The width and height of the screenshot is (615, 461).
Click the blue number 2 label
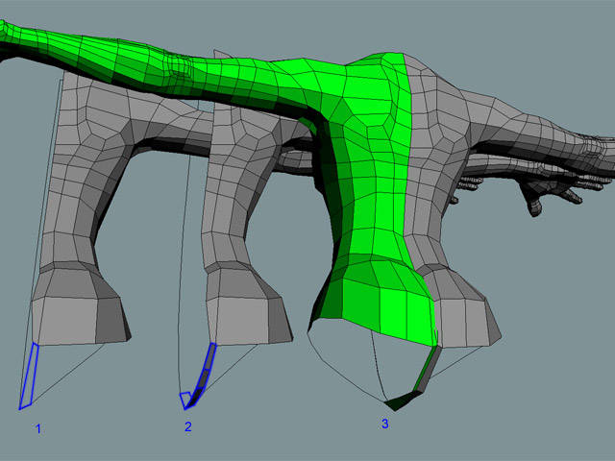coord(188,426)
